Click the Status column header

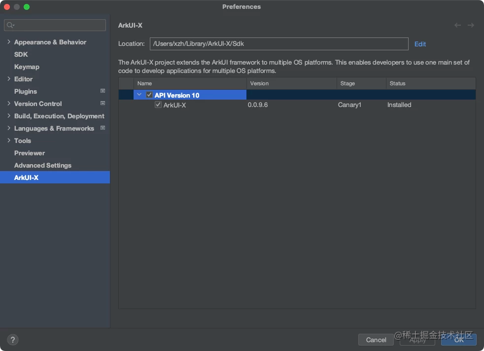tap(431, 83)
